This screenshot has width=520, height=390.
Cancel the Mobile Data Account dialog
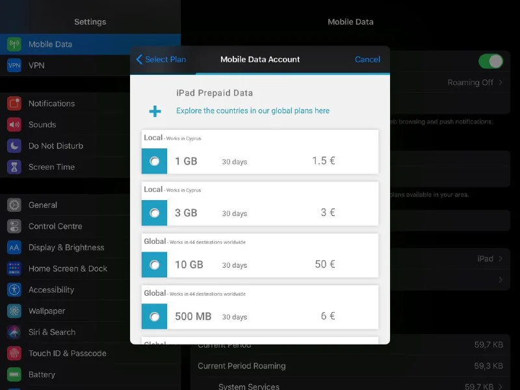coord(367,59)
